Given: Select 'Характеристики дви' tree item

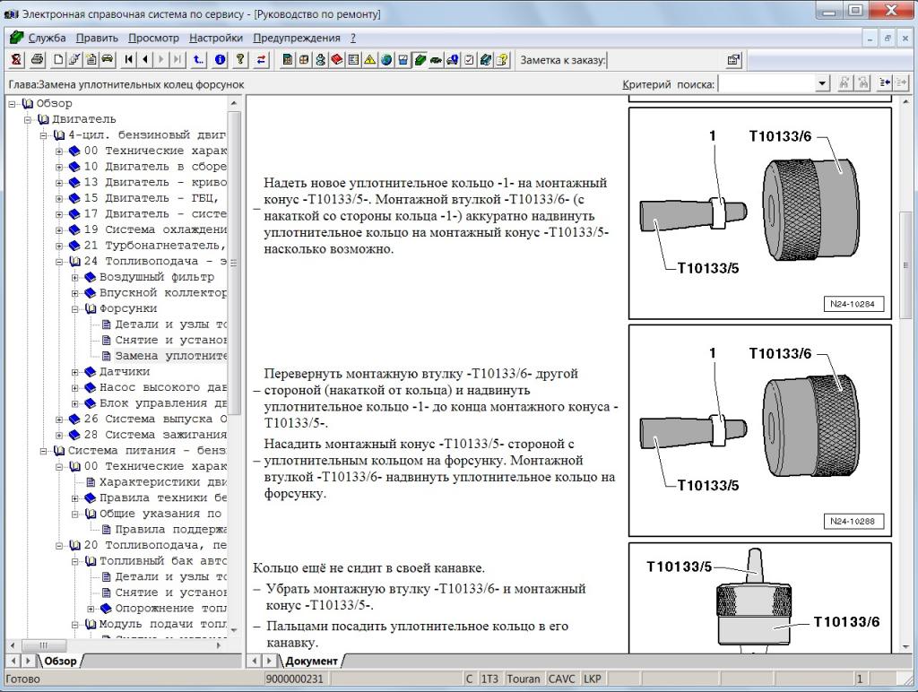Looking at the screenshot, I should (163, 482).
